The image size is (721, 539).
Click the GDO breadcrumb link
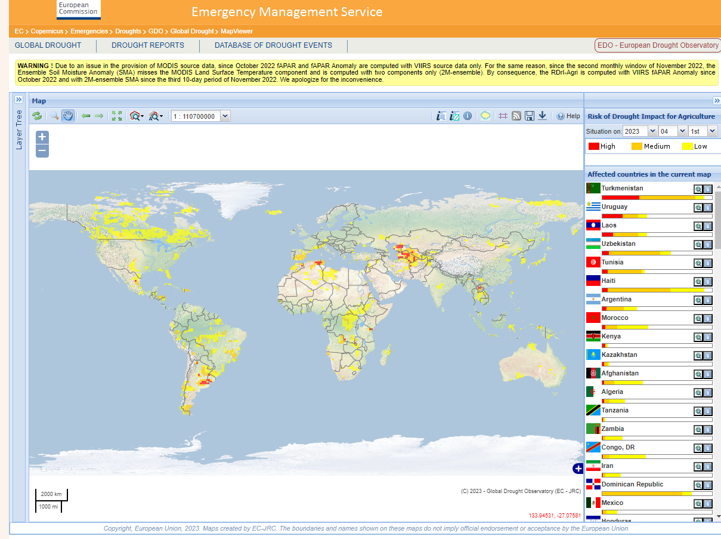[x=156, y=31]
